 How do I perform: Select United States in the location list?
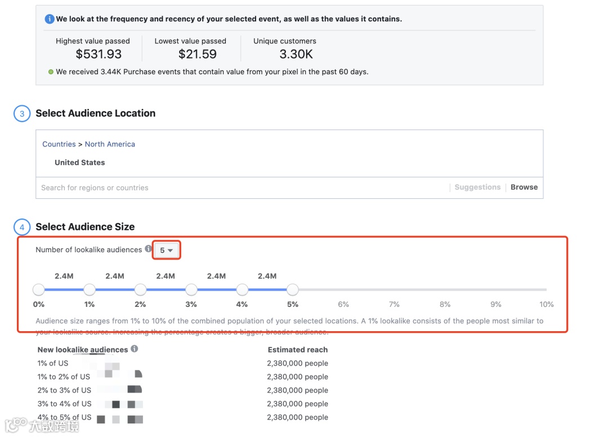coord(80,163)
